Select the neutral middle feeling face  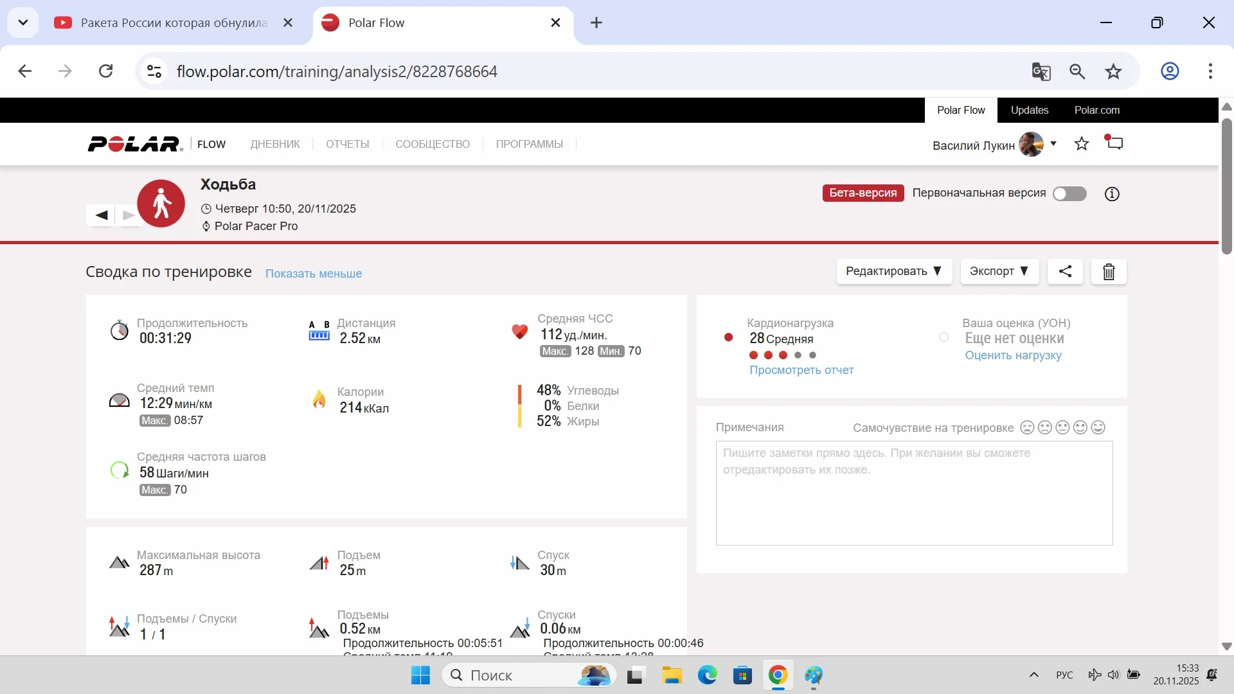pos(1062,427)
